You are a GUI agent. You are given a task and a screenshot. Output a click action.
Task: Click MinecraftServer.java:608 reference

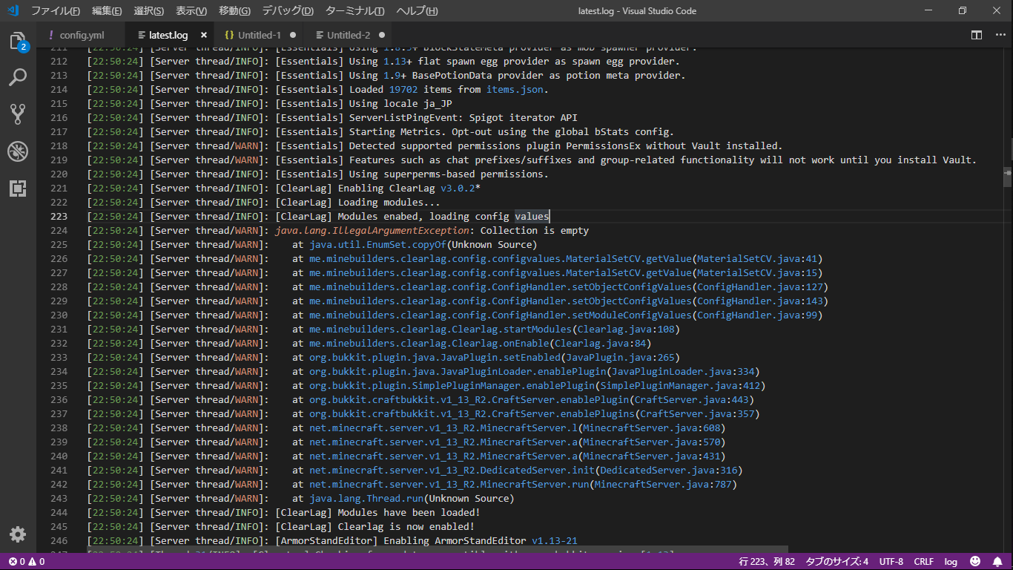coord(651,427)
